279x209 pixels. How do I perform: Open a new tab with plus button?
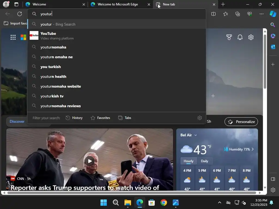click(223, 4)
